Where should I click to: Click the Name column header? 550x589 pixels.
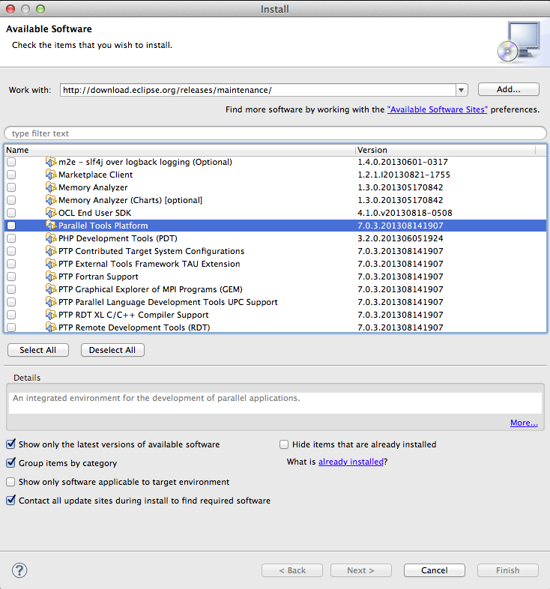coord(180,150)
